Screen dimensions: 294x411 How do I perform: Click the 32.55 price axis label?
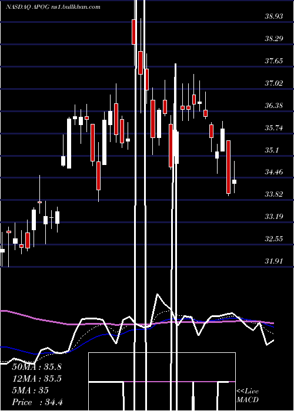(274, 239)
